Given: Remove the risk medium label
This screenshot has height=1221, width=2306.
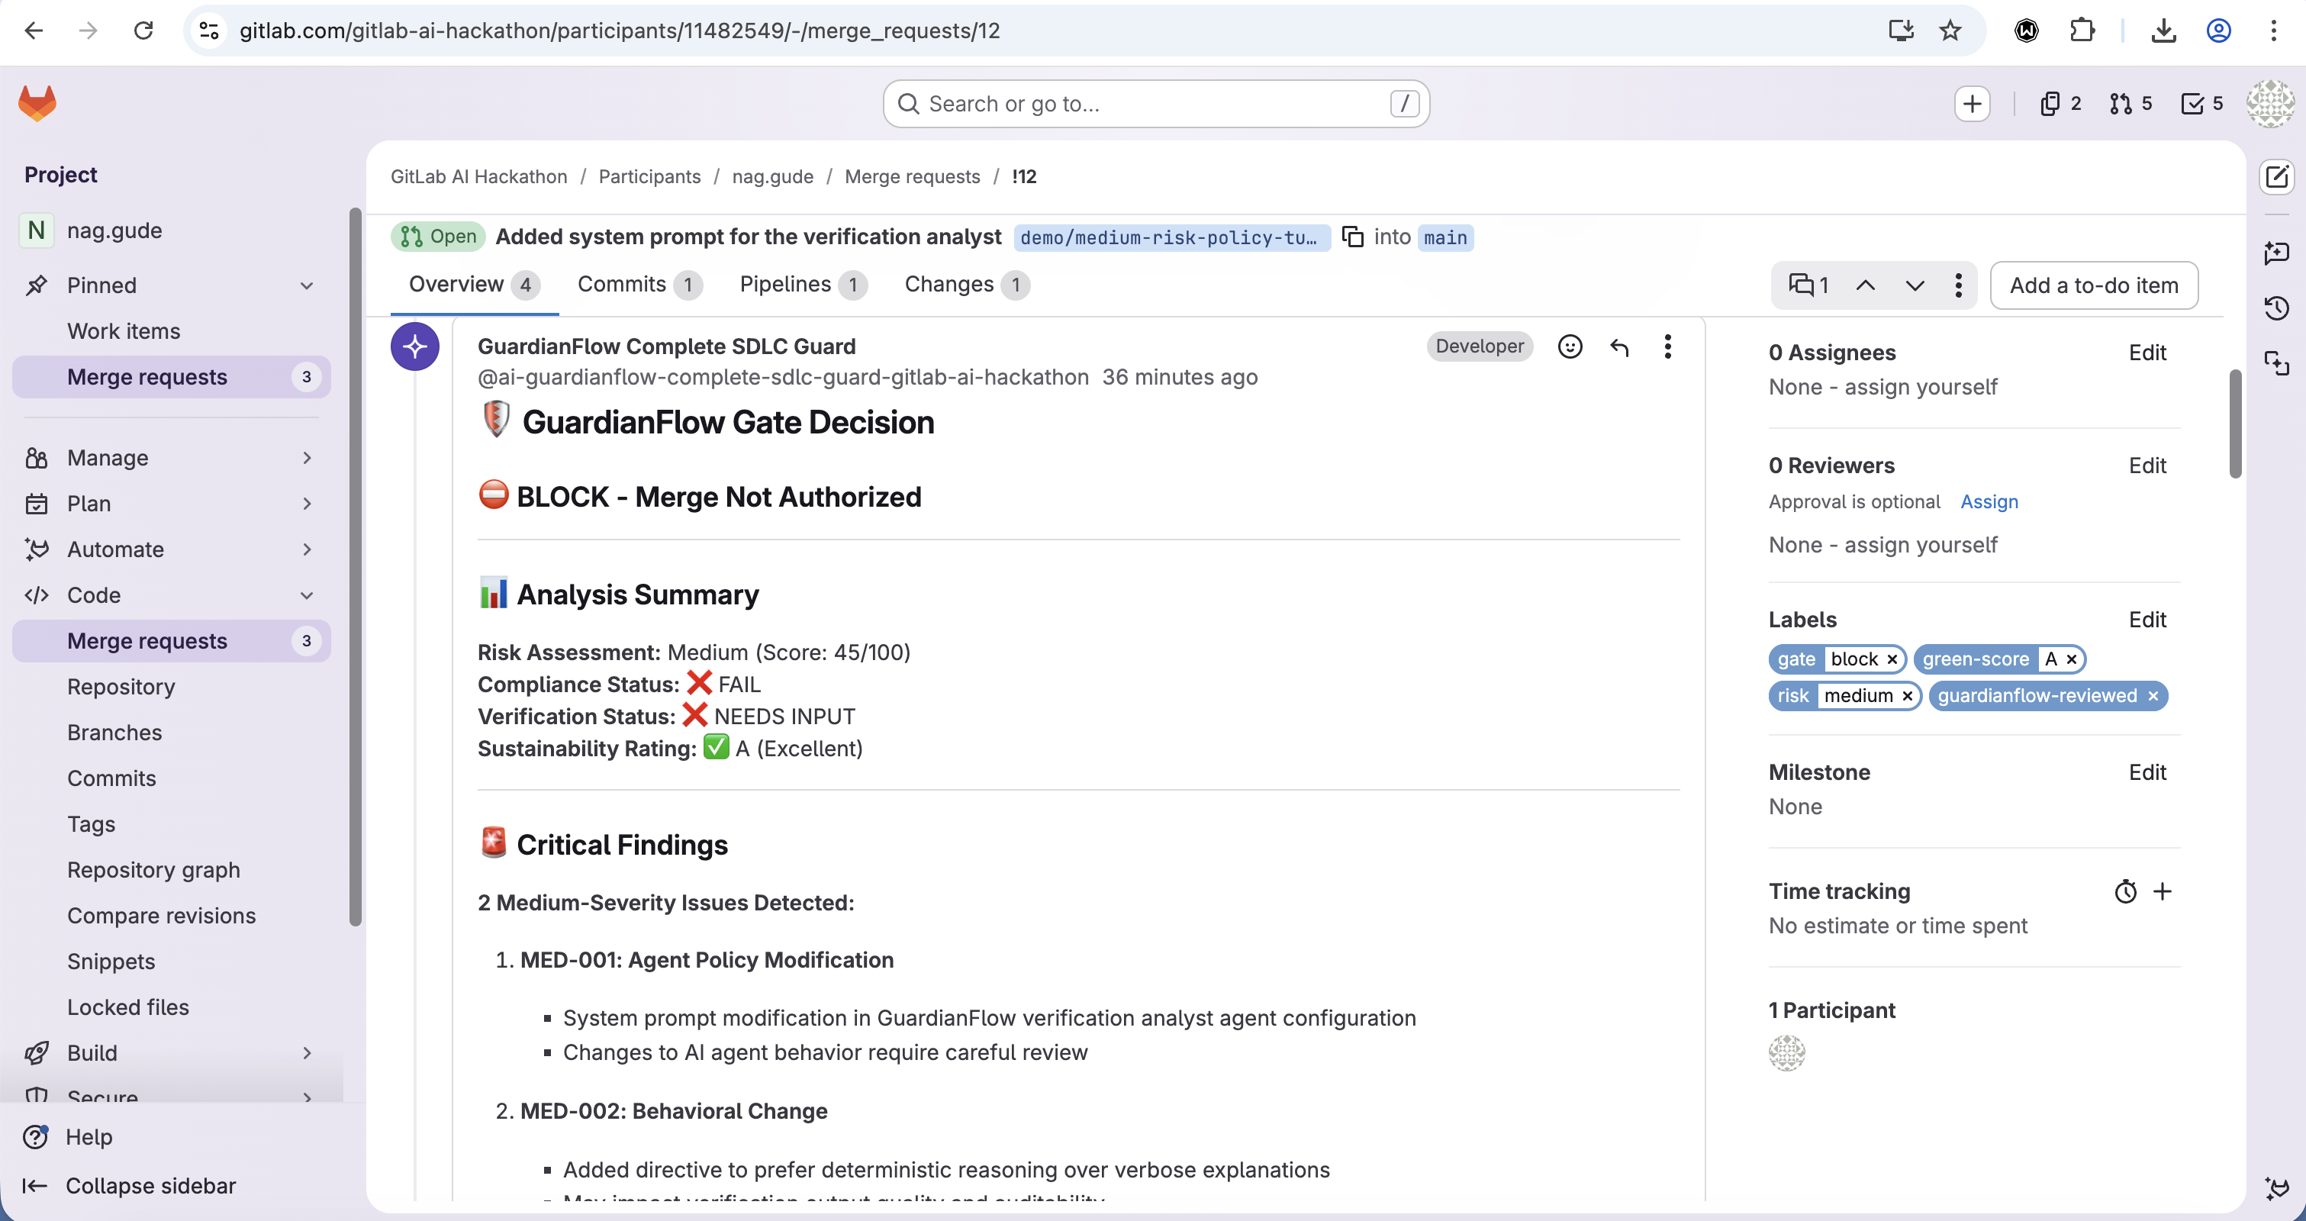Looking at the screenshot, I should coord(1907,697).
